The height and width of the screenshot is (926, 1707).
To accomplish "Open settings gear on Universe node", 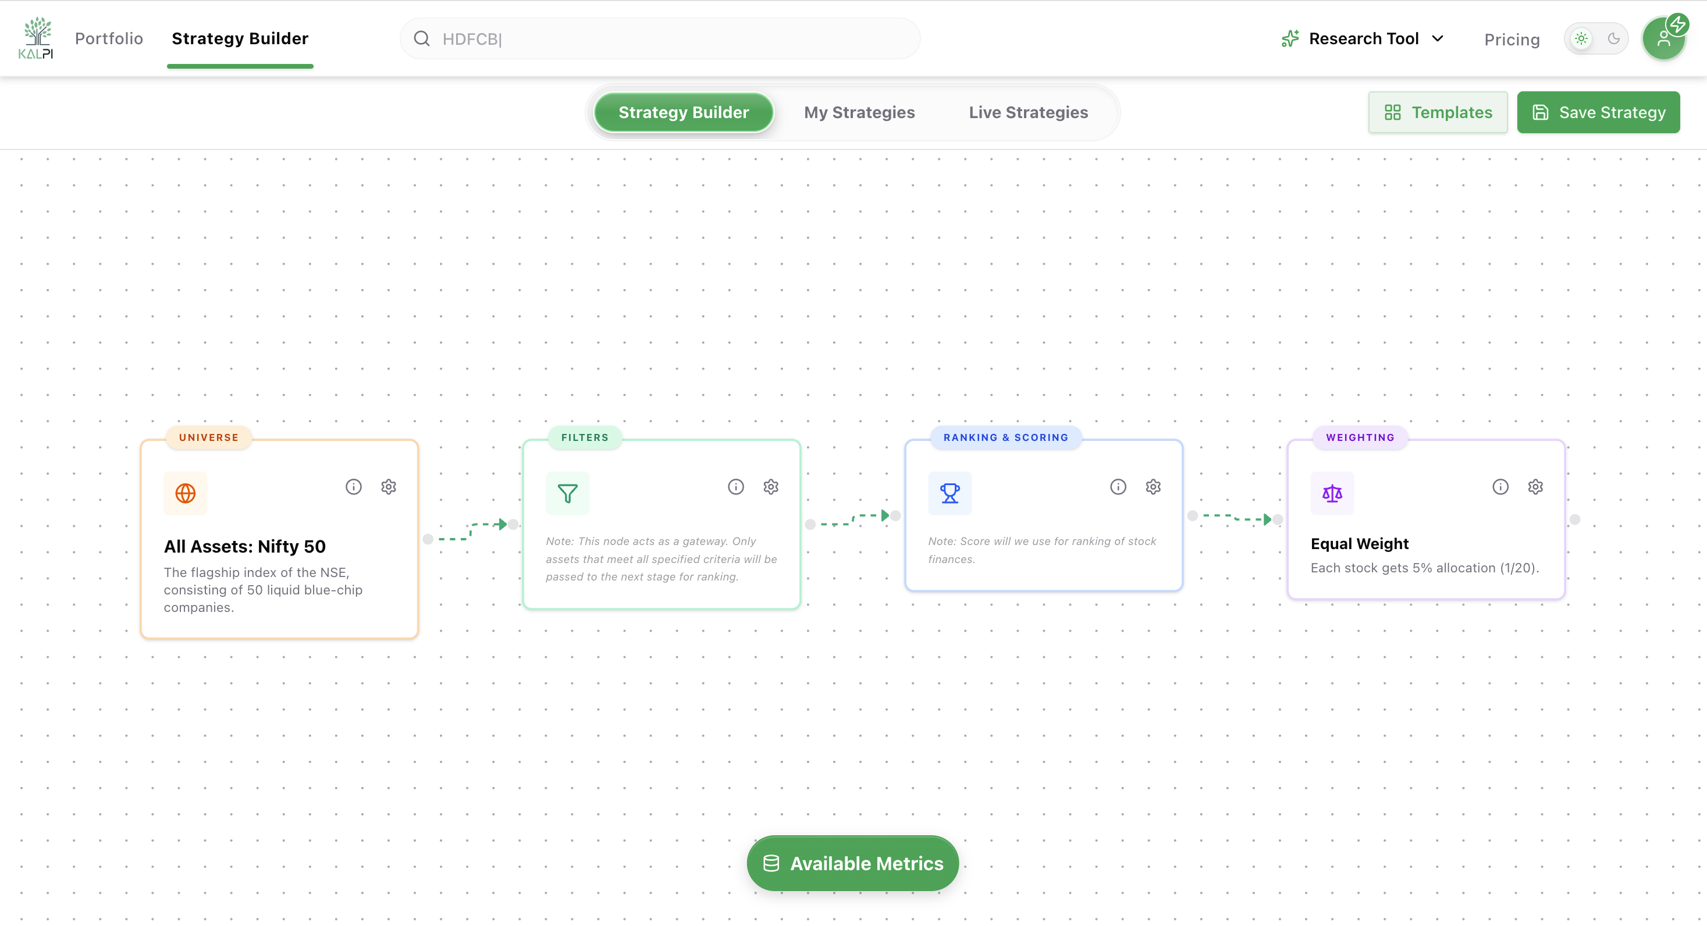I will coord(388,487).
